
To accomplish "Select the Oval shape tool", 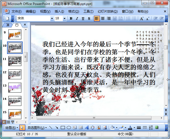I will 69,128.
